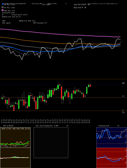127x168 pixels.
Task: Select the '50 Day - 8.22' label
Action: coord(9,8)
